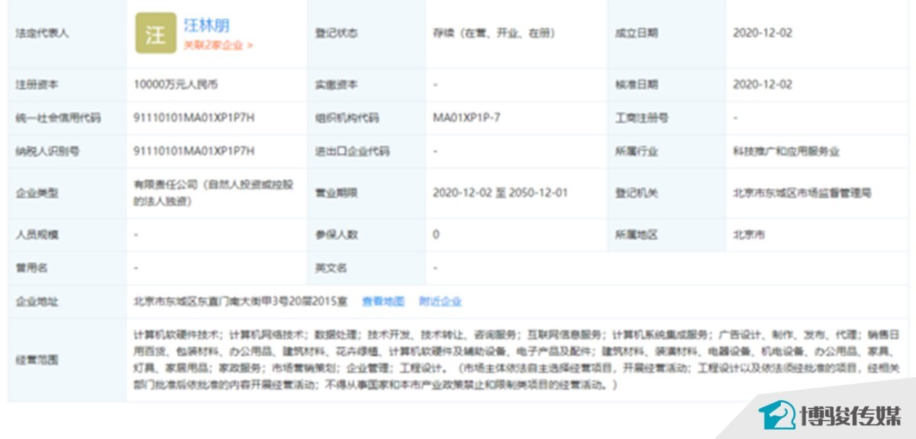Open the 附近企业 nearby companies link
The image size is (916, 439).
[x=440, y=302]
